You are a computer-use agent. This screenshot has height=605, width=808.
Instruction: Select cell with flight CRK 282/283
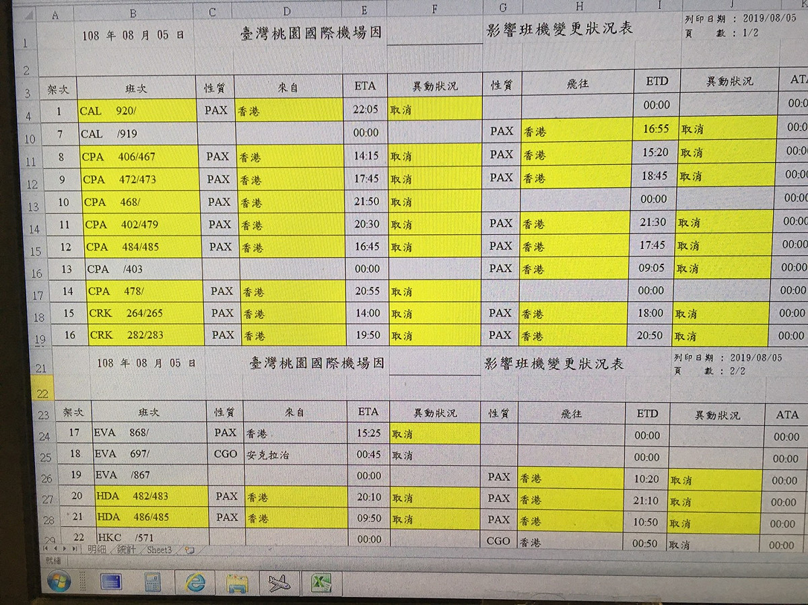147,334
